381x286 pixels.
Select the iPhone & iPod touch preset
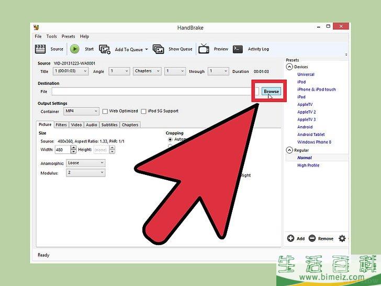316,89
